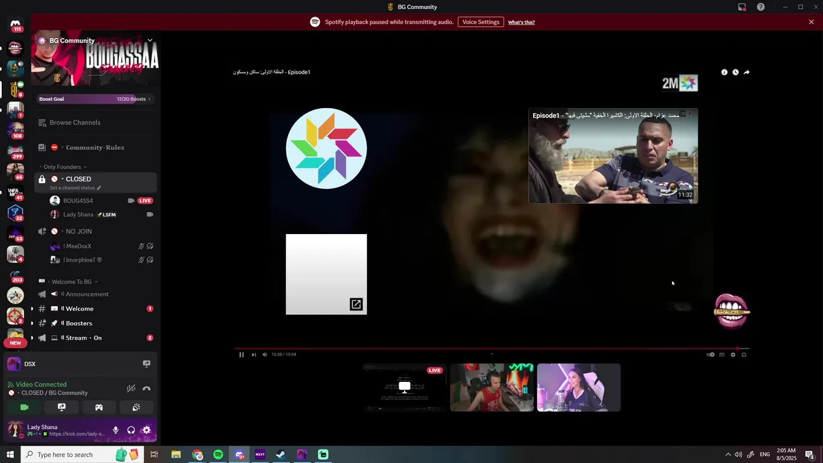
Task: Disconnect from voice with the hang-up icon
Action: (147, 388)
